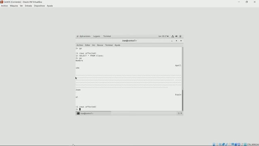The width and height of the screenshot is (259, 146).
Task: Restore down the VirtualBox window
Action: point(246,2)
